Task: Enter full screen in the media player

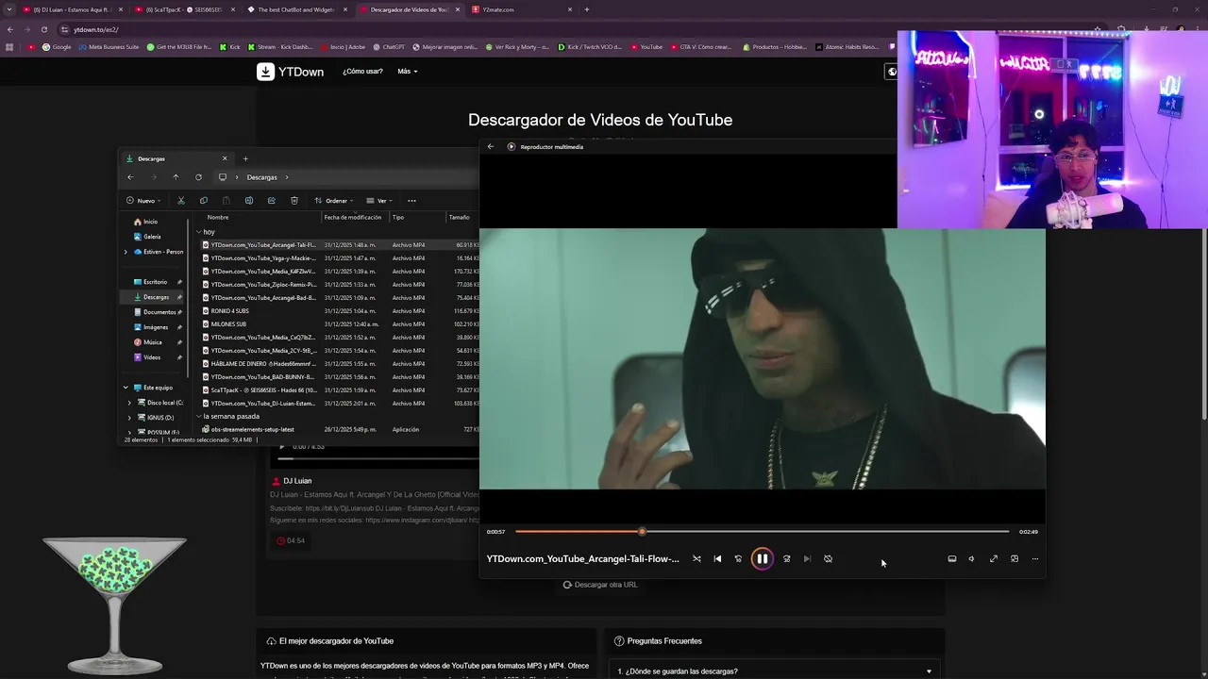Action: pos(993,558)
